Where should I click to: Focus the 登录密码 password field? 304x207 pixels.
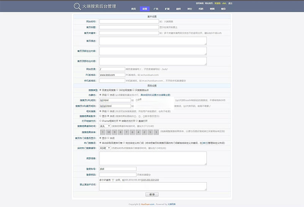(117, 175)
